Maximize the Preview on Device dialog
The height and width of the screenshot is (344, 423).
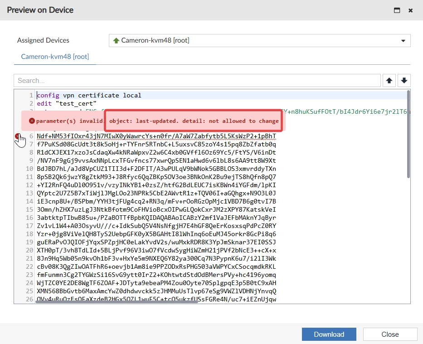tap(397, 10)
